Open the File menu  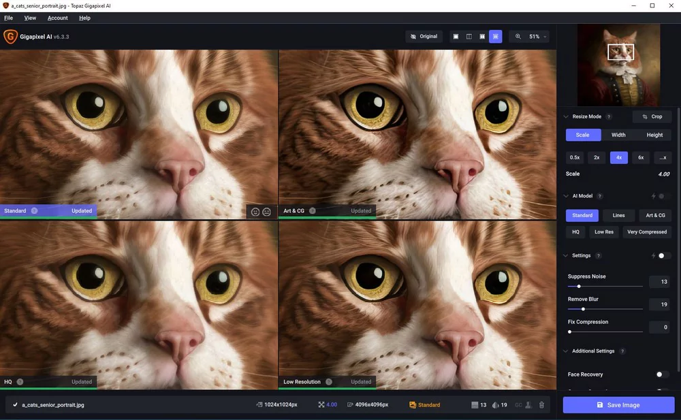pos(8,18)
